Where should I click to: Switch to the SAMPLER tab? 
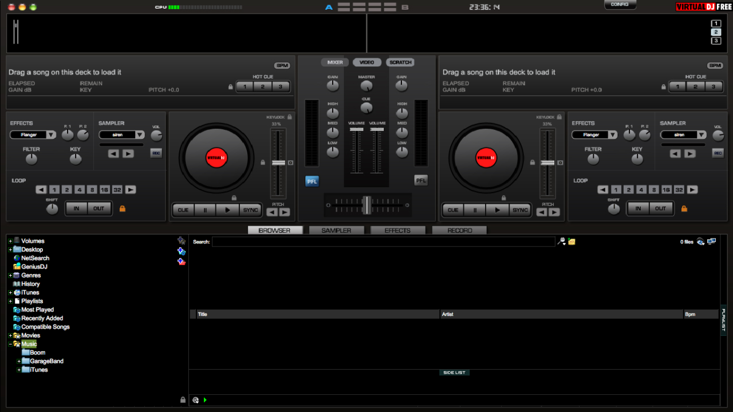pos(336,230)
